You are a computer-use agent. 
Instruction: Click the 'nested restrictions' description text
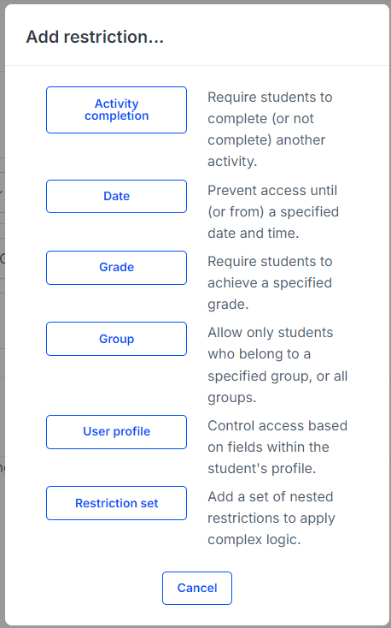point(271,518)
